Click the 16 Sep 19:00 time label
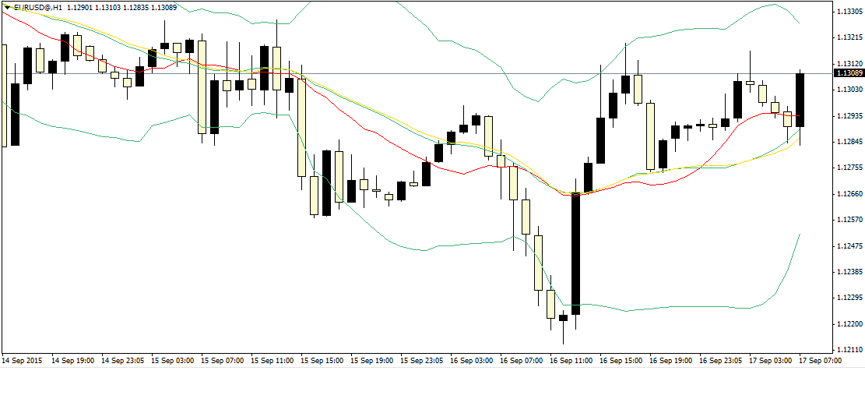The width and height of the screenshot is (865, 413). pos(670,362)
